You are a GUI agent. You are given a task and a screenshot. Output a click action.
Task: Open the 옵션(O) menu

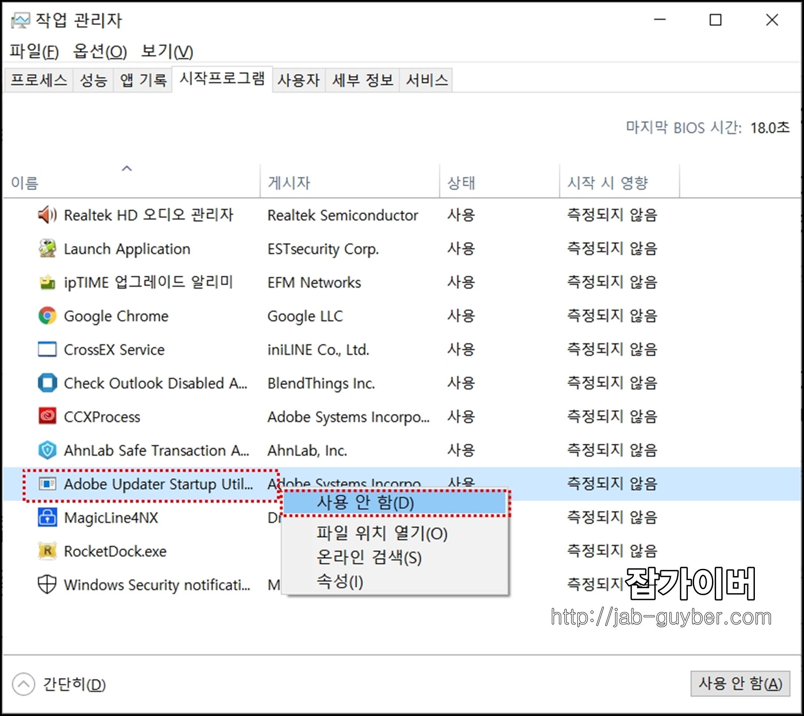[100, 52]
